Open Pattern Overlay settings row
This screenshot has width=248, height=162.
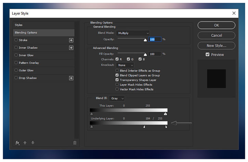44,63
